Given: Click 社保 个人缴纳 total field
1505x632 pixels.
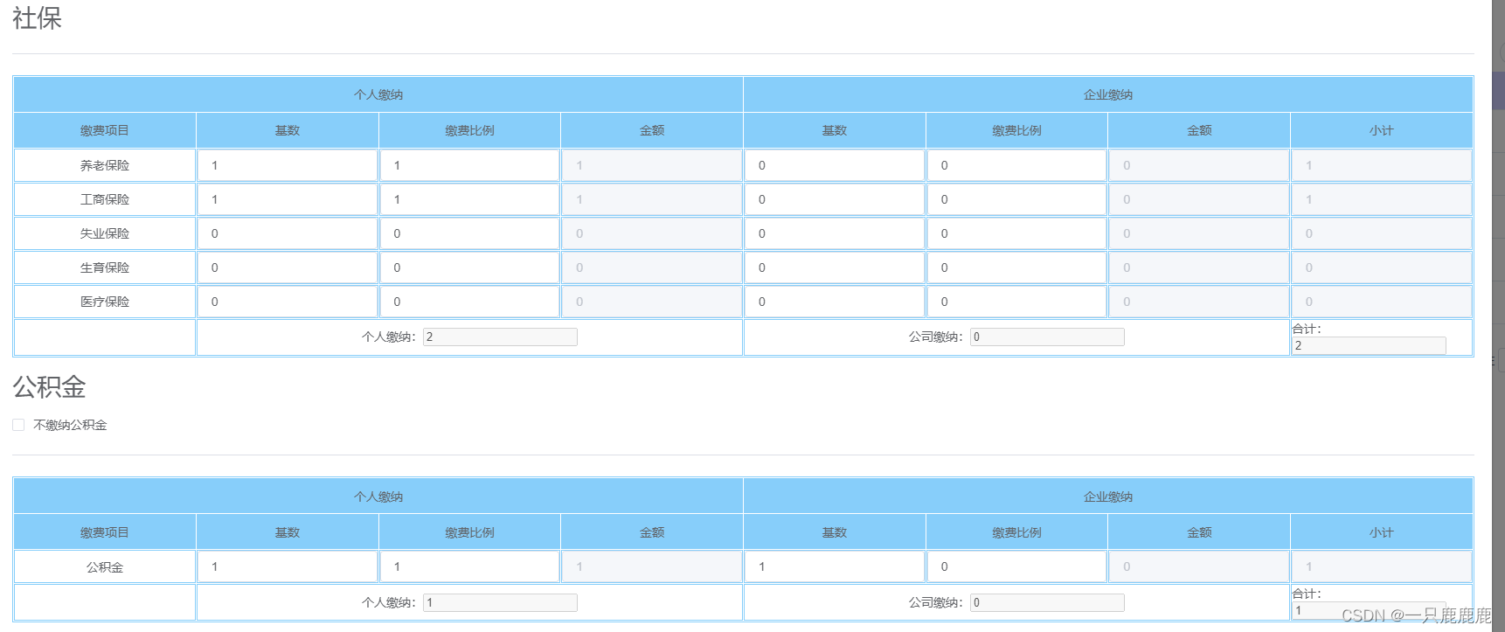Looking at the screenshot, I should [x=500, y=337].
